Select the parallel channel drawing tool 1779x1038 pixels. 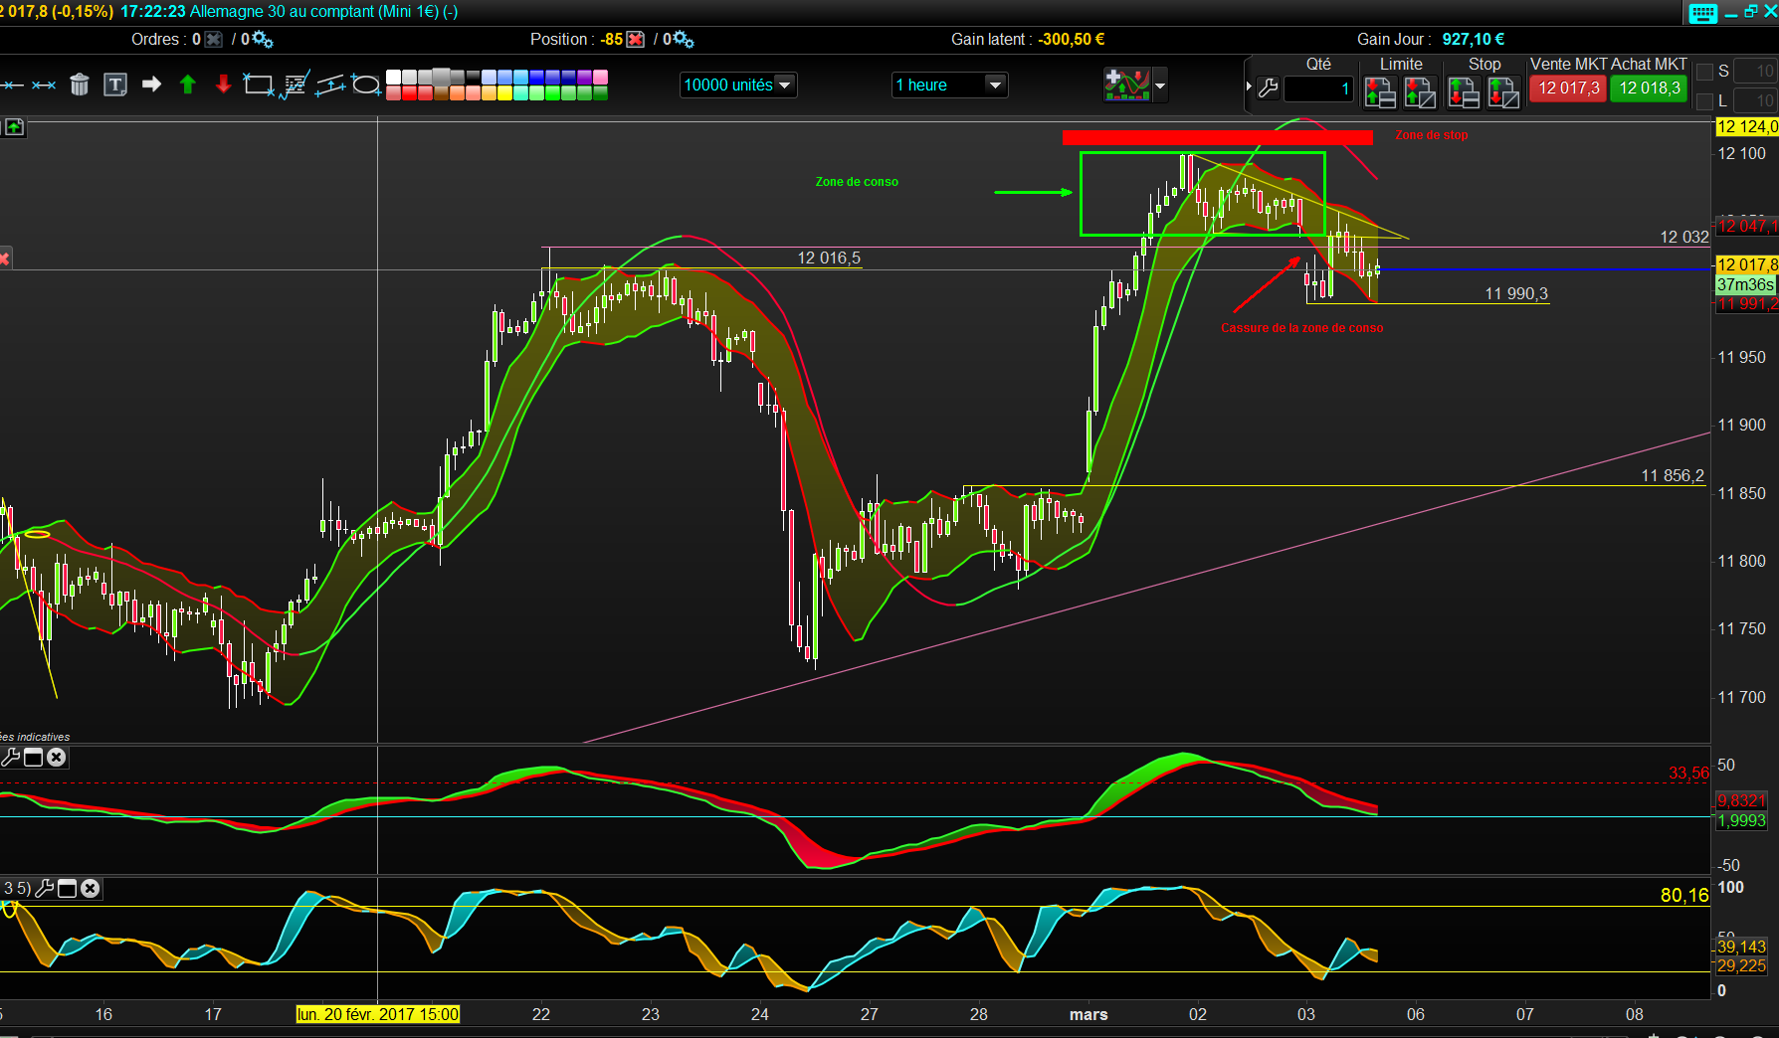(330, 86)
